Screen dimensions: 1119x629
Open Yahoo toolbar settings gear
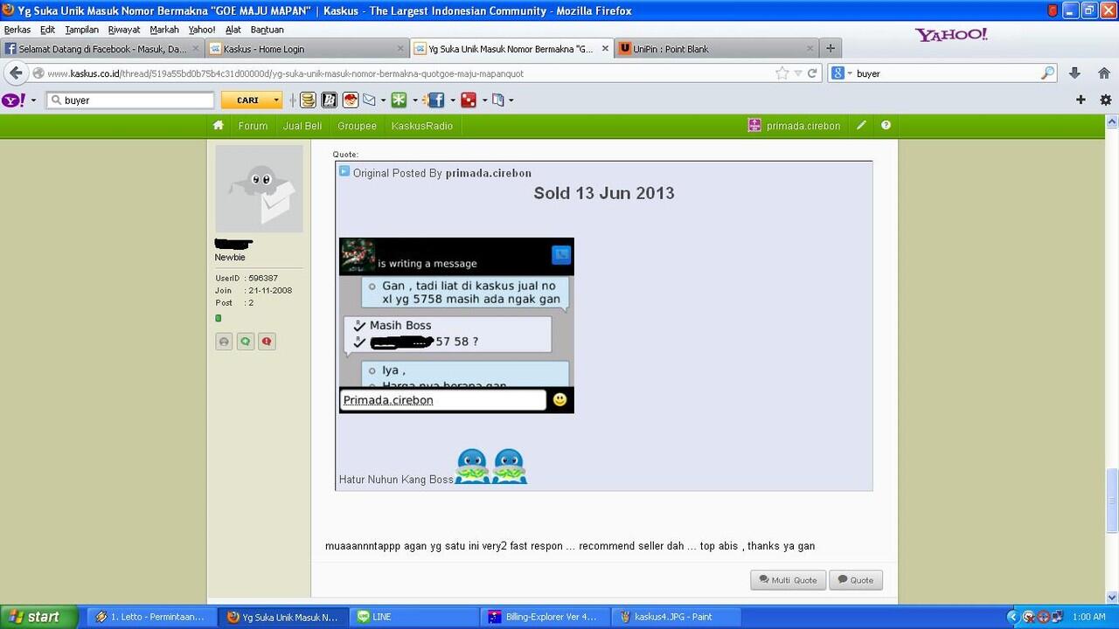(x=1105, y=100)
